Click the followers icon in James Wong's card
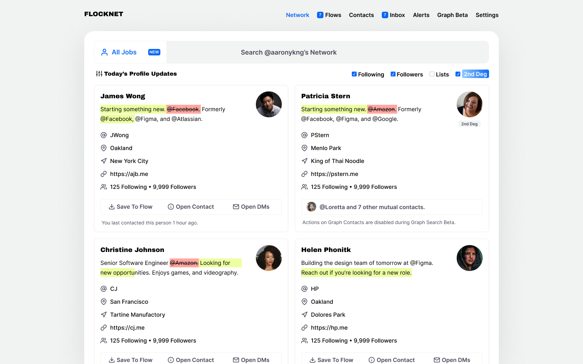This screenshot has height=364, width=583. (104, 187)
